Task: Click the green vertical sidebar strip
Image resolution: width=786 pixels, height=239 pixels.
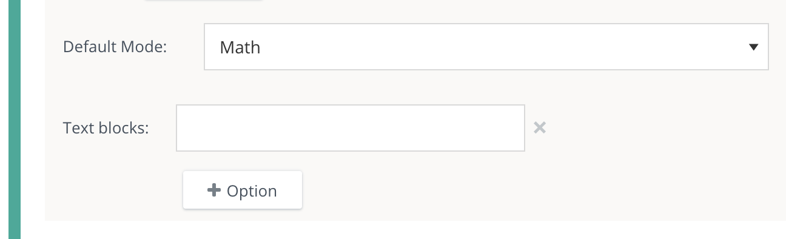Action: pyautogui.click(x=14, y=119)
